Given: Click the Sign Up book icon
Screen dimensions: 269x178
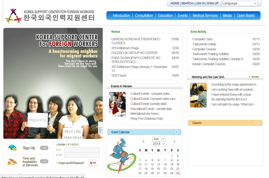Looking at the screenshot, I should tap(13, 147).
